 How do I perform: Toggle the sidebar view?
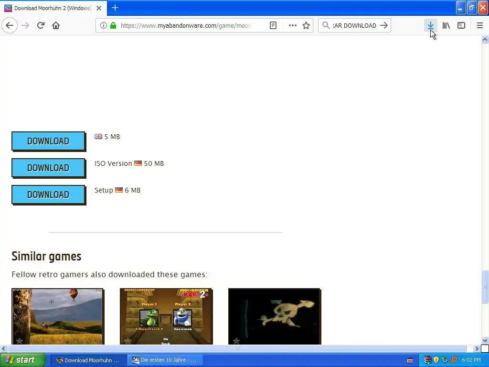[461, 25]
